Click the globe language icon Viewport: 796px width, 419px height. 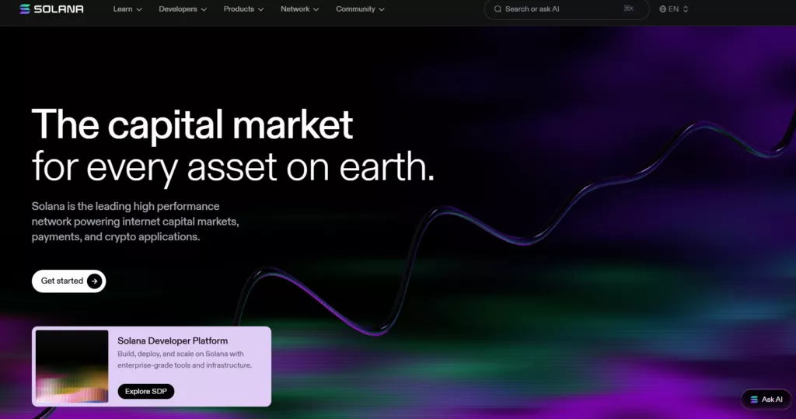tap(662, 9)
